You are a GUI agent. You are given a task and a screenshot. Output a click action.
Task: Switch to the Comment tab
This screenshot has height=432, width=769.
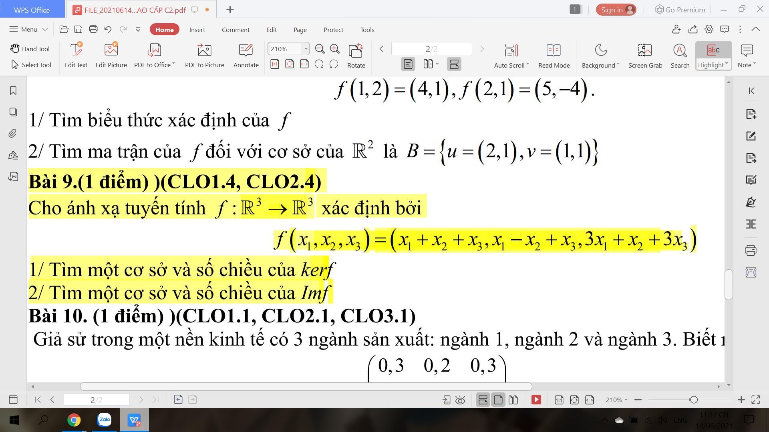(x=236, y=30)
